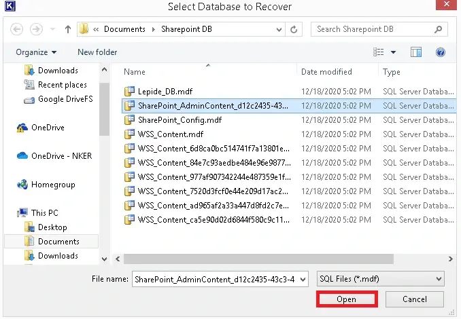Select This PC in navigation pane
Viewport: 461px width, 319px height.
tap(37, 213)
